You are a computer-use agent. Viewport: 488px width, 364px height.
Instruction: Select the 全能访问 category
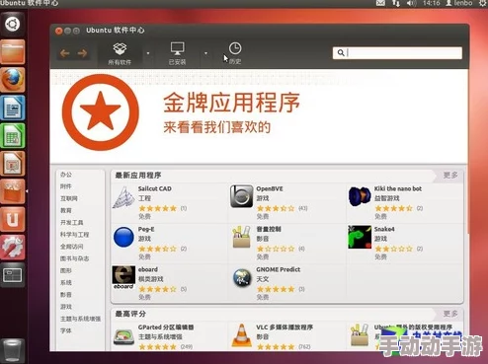[x=72, y=247]
